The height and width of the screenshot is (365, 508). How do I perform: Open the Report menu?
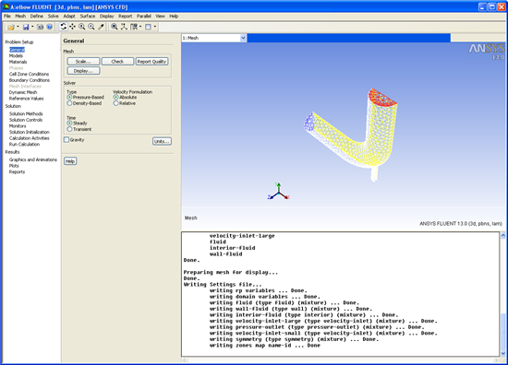coord(125,16)
